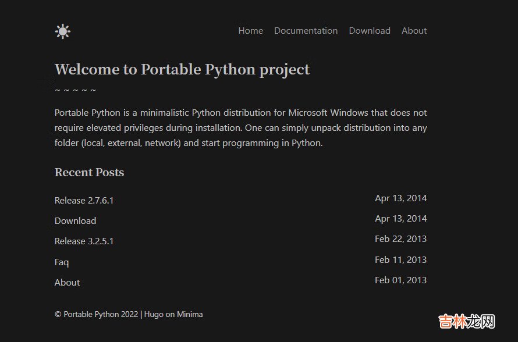Click the red watermark logo in the bottom corner

(466, 321)
